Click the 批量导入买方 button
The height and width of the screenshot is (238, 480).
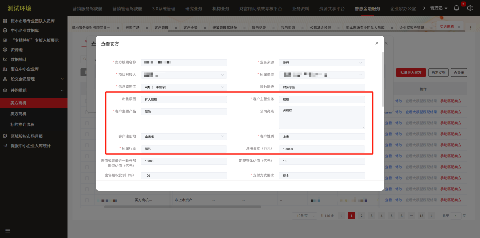click(x=411, y=72)
